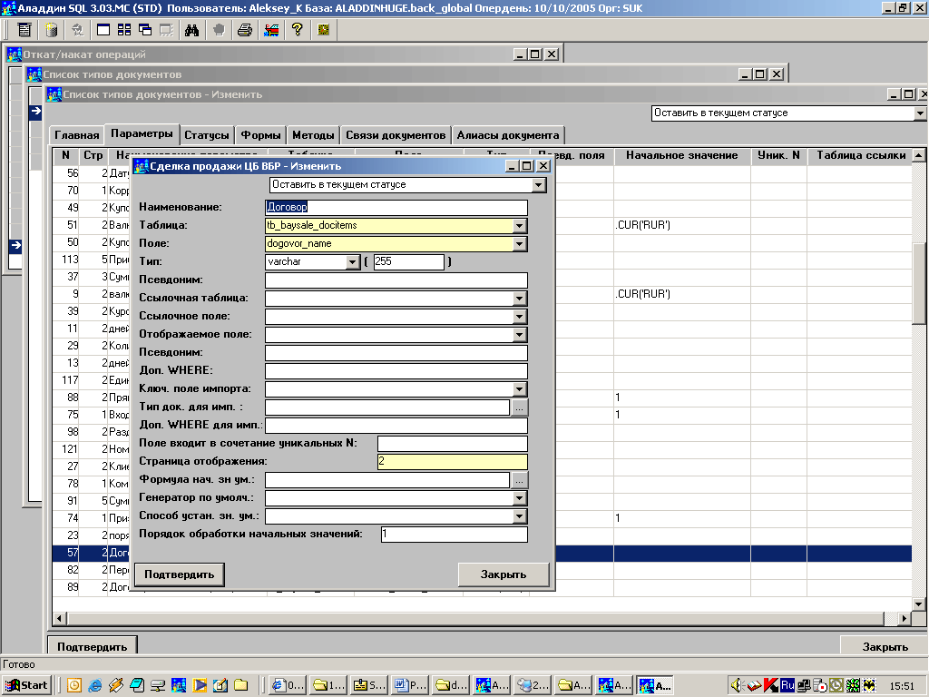
Task: Expand the Отображаемое поле dropdown
Action: coord(520,335)
